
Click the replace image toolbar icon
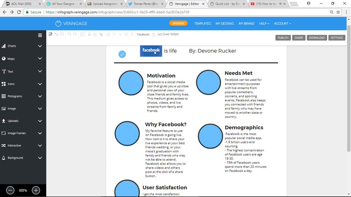click(x=62, y=34)
